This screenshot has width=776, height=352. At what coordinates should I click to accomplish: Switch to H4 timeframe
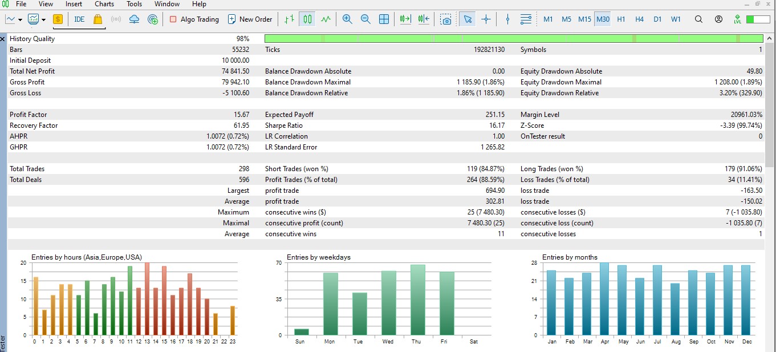point(639,19)
